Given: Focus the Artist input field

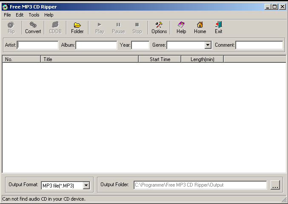Looking at the screenshot, I should point(38,45).
